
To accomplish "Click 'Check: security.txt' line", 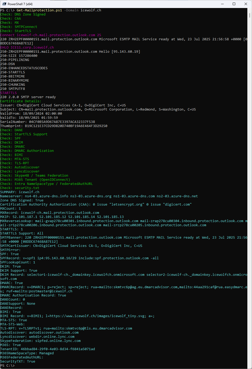I will (x=20, y=188).
